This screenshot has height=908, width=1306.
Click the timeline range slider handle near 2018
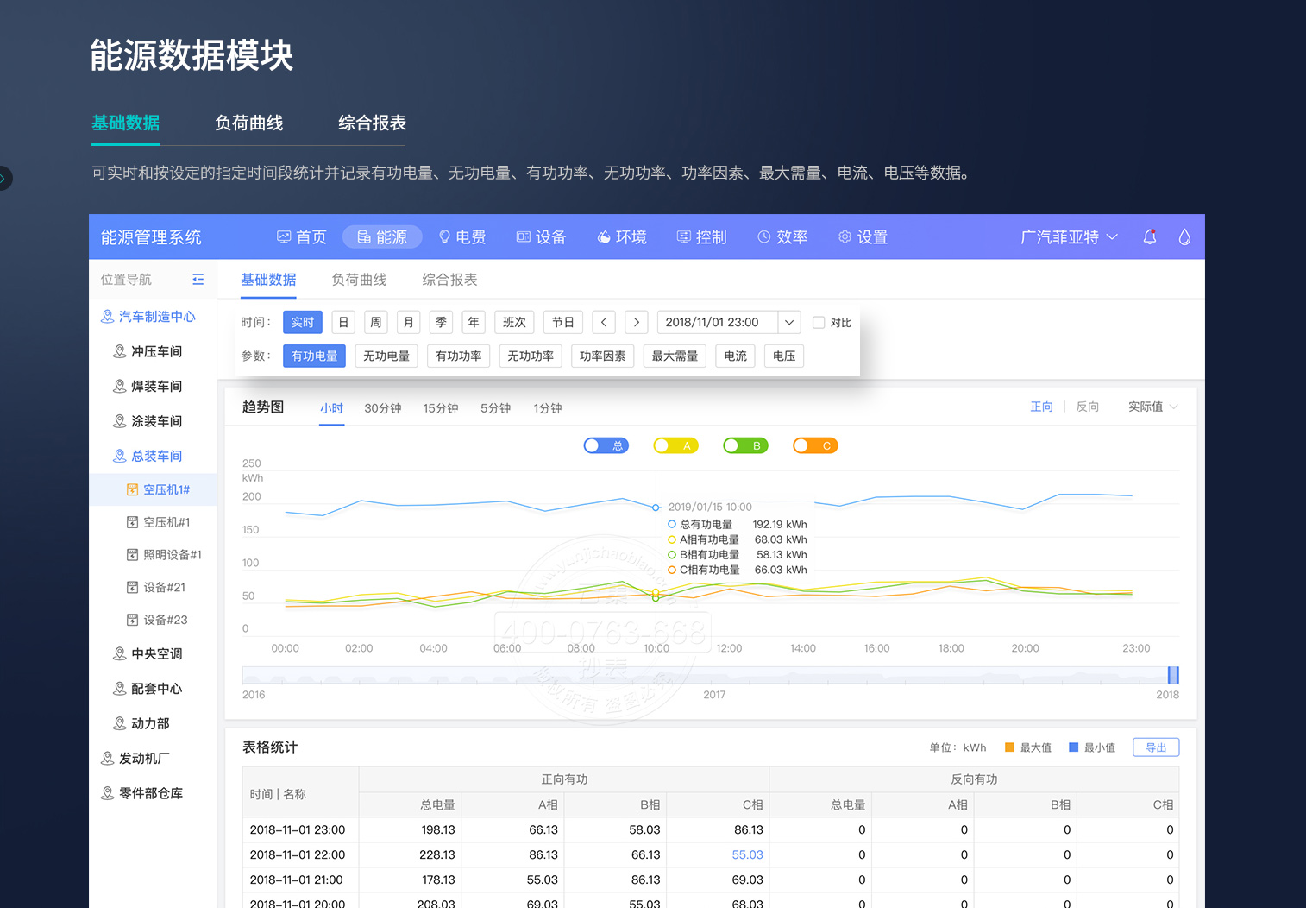tap(1172, 675)
